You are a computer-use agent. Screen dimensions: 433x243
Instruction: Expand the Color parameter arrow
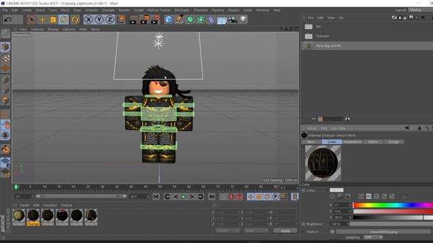click(x=304, y=190)
